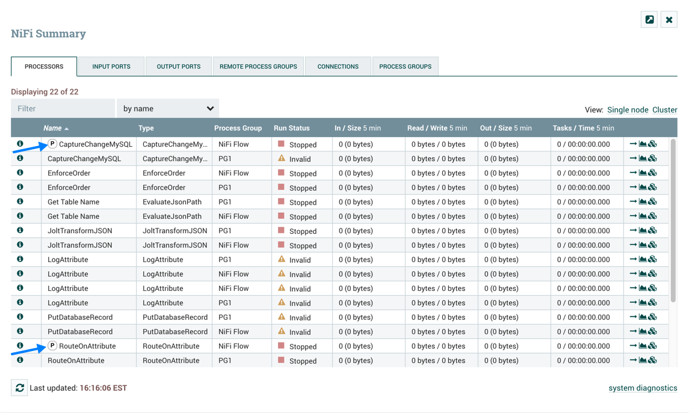
Task: Open system diagnostics link
Action: click(643, 388)
